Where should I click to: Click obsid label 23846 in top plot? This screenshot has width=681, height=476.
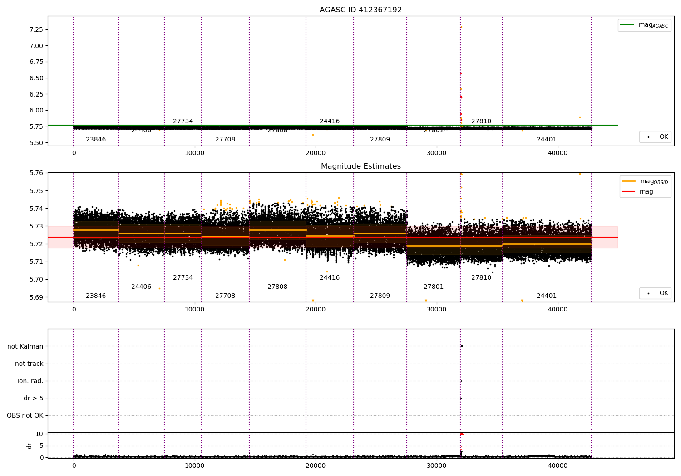[96, 139]
